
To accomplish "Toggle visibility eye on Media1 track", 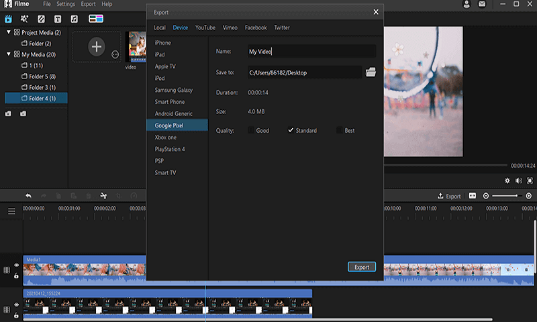I will tap(16, 265).
